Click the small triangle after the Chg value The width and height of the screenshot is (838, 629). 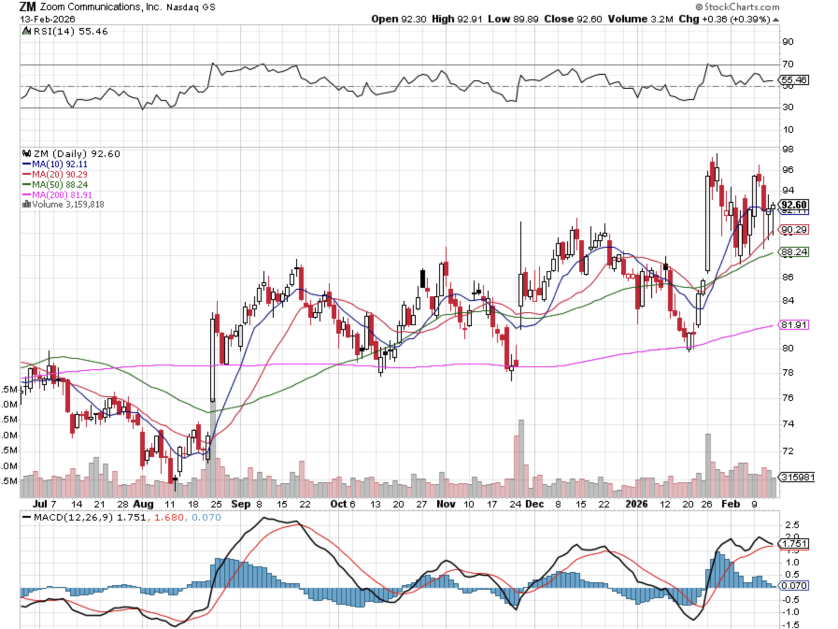[x=776, y=20]
